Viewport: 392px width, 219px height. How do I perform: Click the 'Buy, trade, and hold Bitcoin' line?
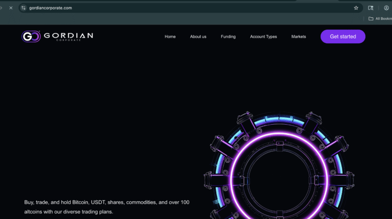(x=107, y=202)
